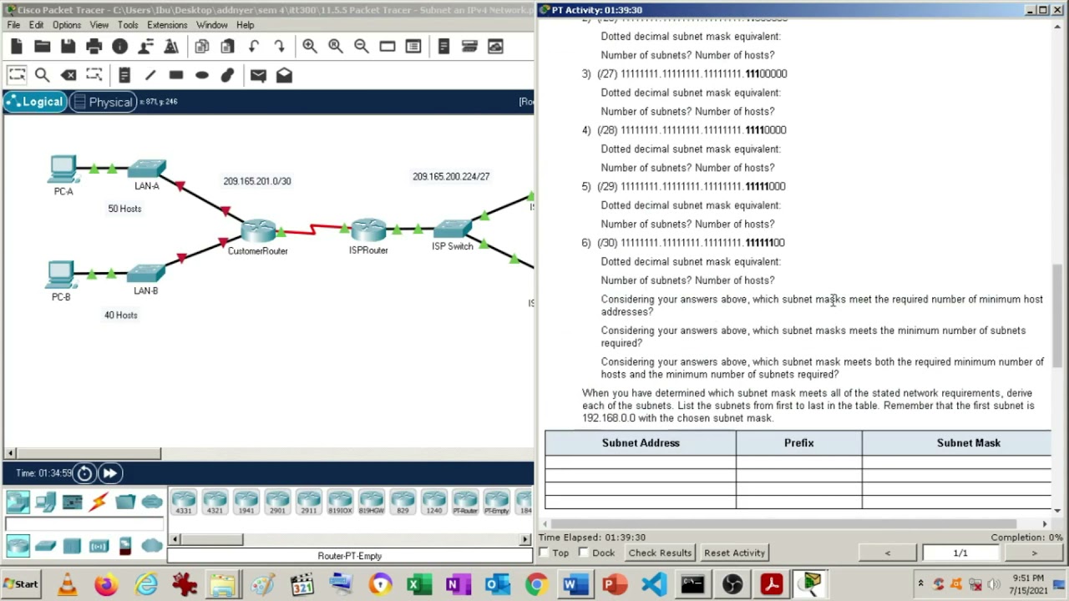Add a Complex PDU open envelope
This screenshot has height=601, width=1069.
point(284,75)
